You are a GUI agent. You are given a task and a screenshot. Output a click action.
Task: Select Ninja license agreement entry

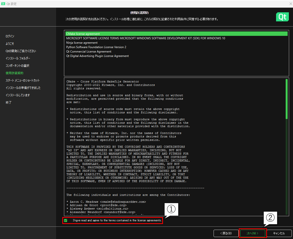click(x=82, y=43)
